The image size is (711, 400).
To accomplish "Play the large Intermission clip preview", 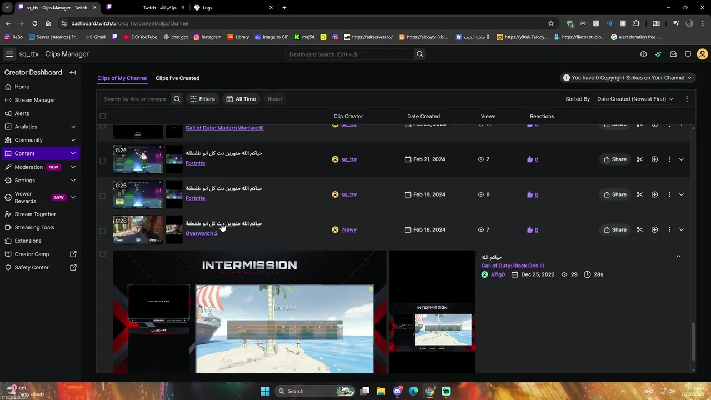I will coord(249,312).
